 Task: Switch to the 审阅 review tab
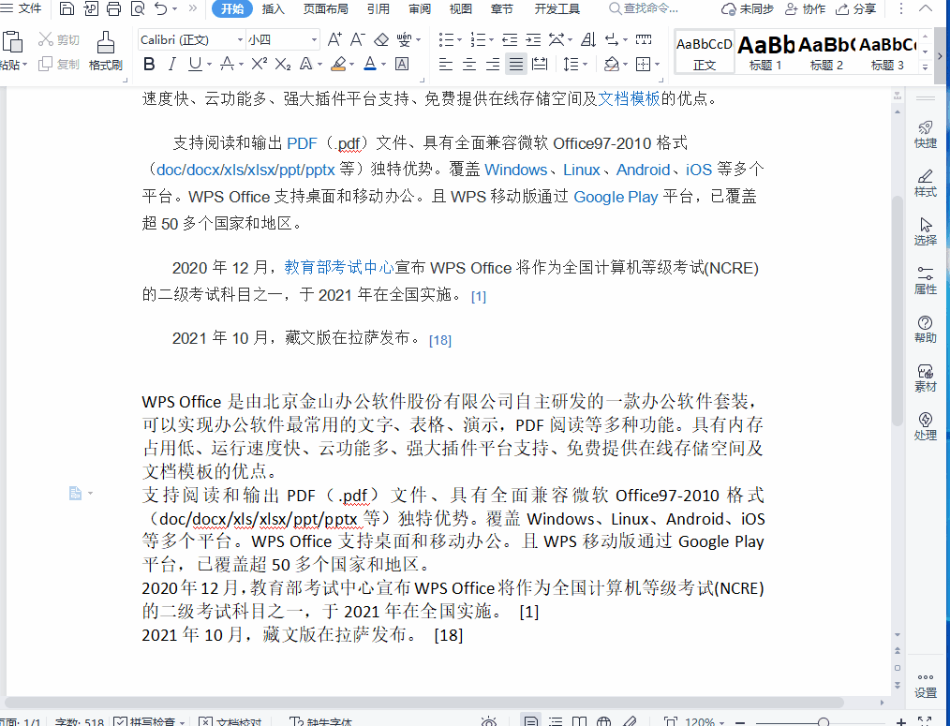[x=420, y=9]
